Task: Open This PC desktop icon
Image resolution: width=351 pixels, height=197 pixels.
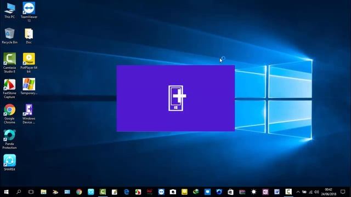Action: [10, 10]
